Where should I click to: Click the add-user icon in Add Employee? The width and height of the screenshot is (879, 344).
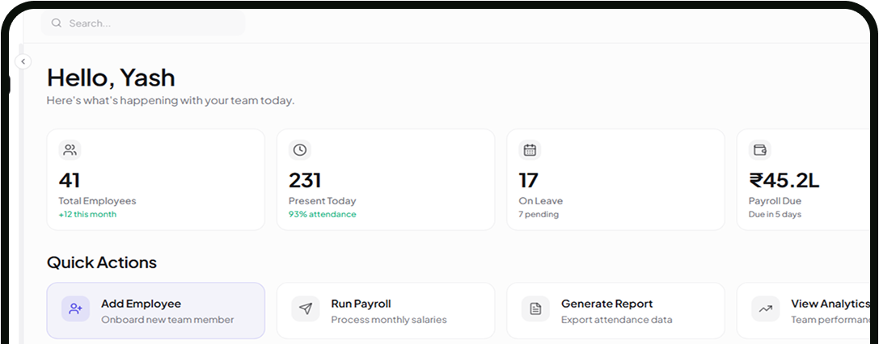(x=76, y=309)
